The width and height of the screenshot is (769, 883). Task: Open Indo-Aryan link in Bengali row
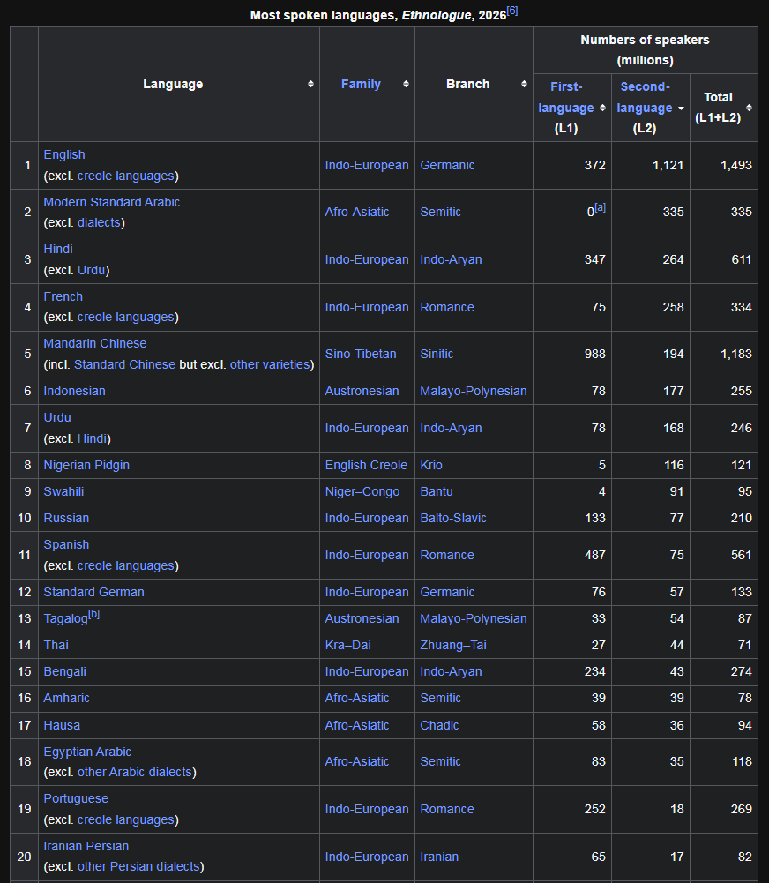451,671
